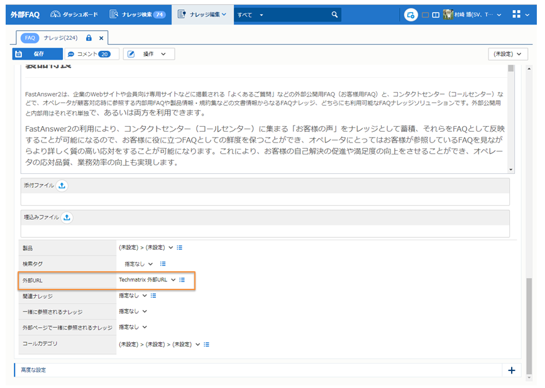
Task: Click the circular chat status icon in header
Action: point(410,14)
